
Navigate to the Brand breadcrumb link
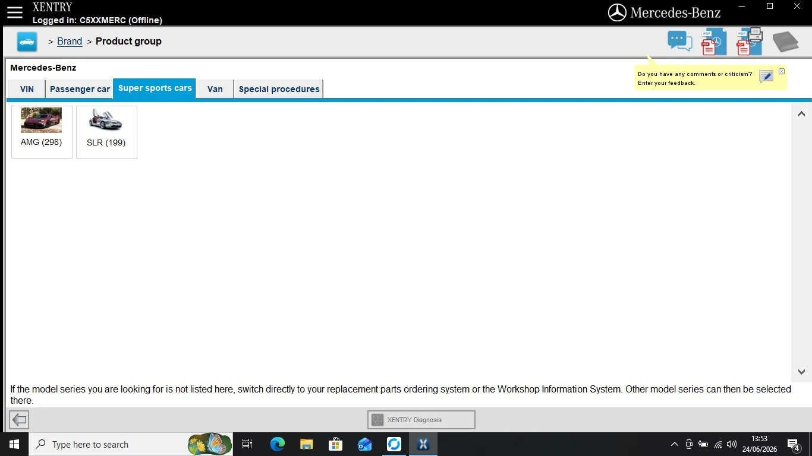point(70,42)
